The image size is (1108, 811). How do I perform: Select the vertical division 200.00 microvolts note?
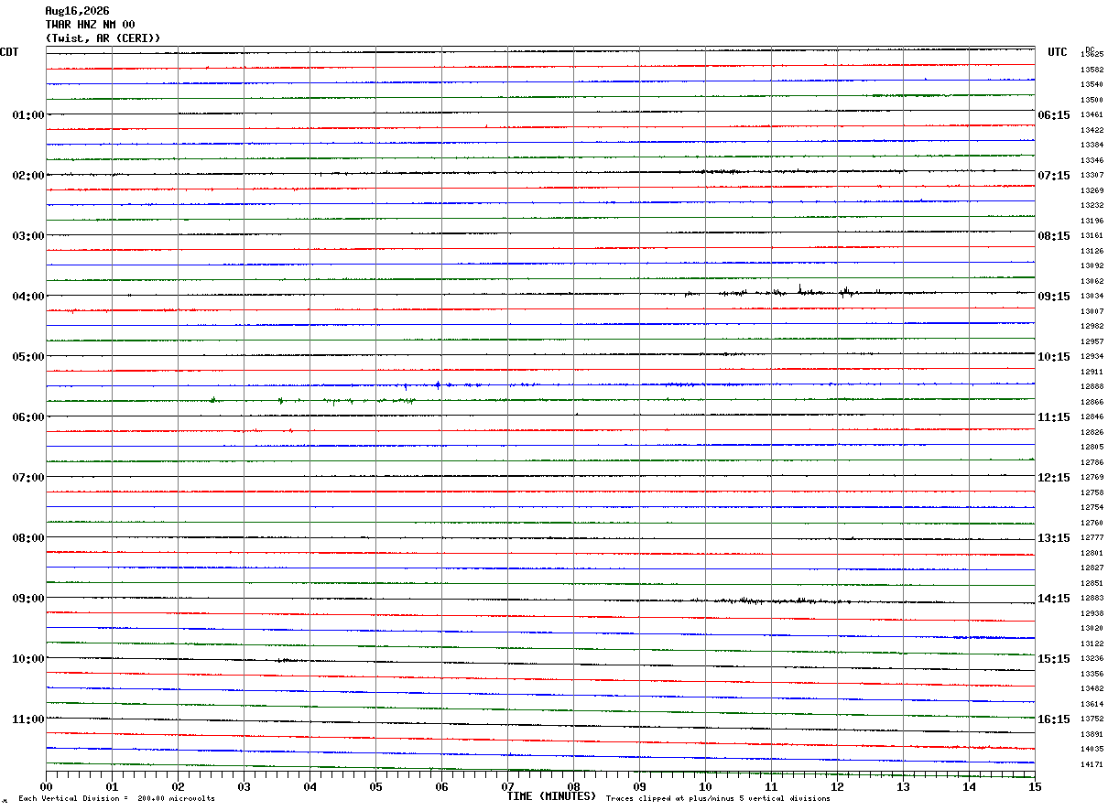(116, 799)
